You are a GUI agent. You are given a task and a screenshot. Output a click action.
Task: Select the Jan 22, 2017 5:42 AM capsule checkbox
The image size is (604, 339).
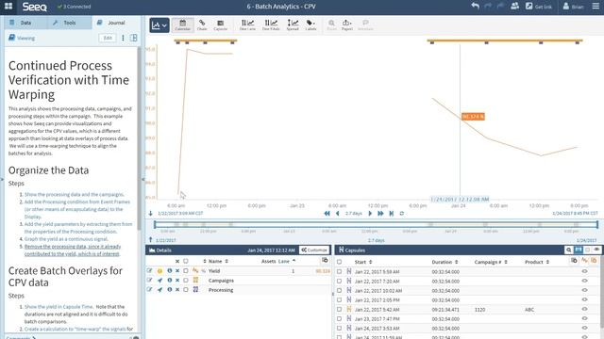(x=340, y=310)
